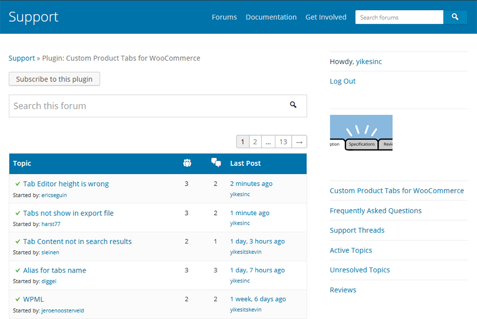477x319 pixels.
Task: Focus the Search this forum field
Action: (x=146, y=106)
